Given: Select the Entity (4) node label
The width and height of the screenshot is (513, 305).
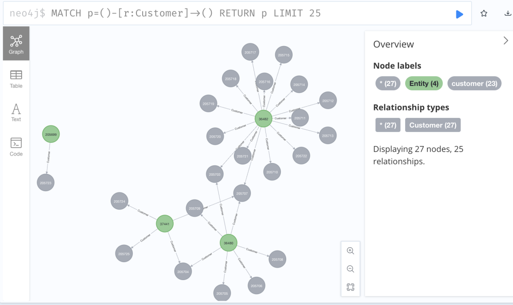Looking at the screenshot, I should 424,83.
